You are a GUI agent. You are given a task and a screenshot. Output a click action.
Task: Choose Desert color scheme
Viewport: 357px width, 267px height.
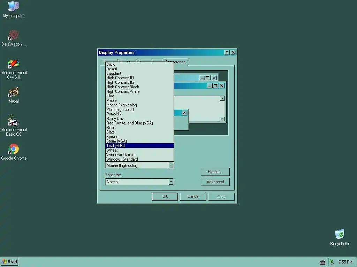(139, 69)
